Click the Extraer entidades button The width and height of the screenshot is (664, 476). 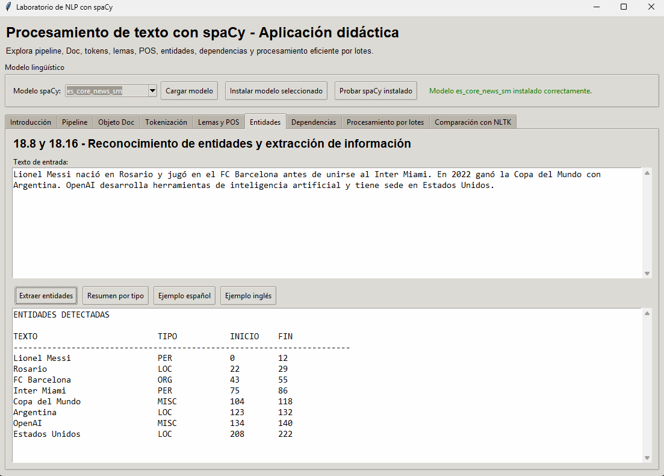pos(46,295)
